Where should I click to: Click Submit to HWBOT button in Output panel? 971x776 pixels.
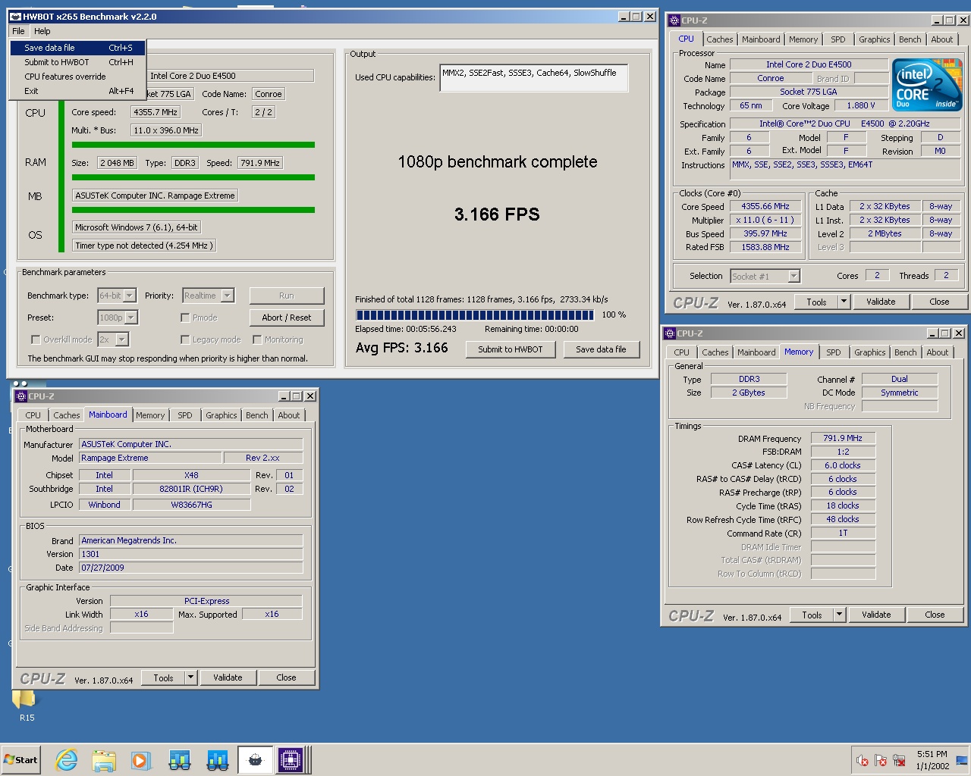[x=510, y=349]
